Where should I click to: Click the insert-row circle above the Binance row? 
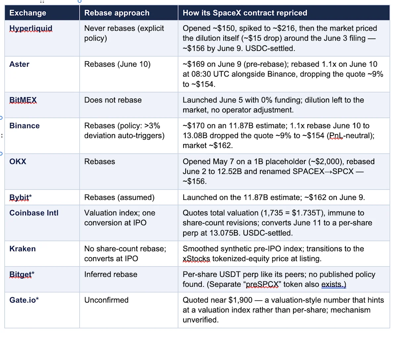[x=1, y=118]
